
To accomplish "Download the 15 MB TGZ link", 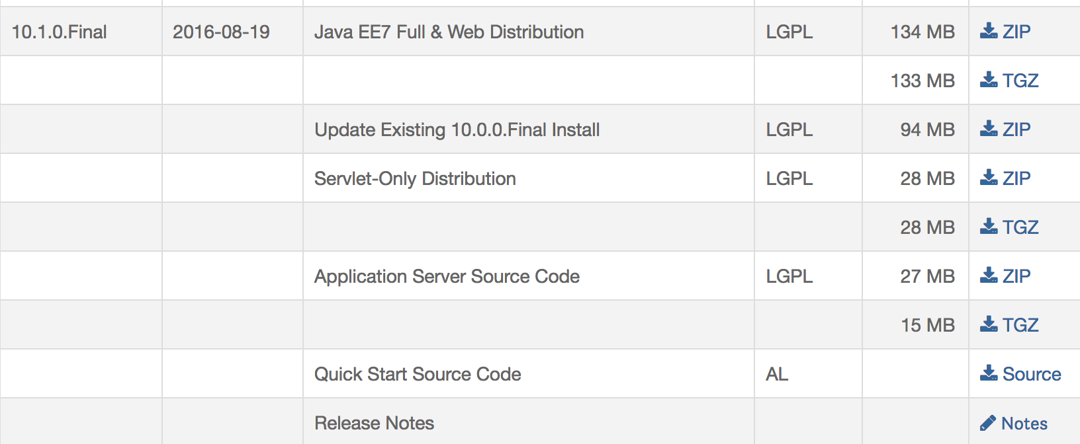I will (x=1020, y=325).
